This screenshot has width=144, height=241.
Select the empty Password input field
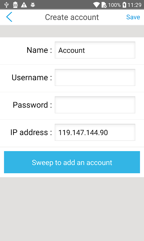(95, 105)
